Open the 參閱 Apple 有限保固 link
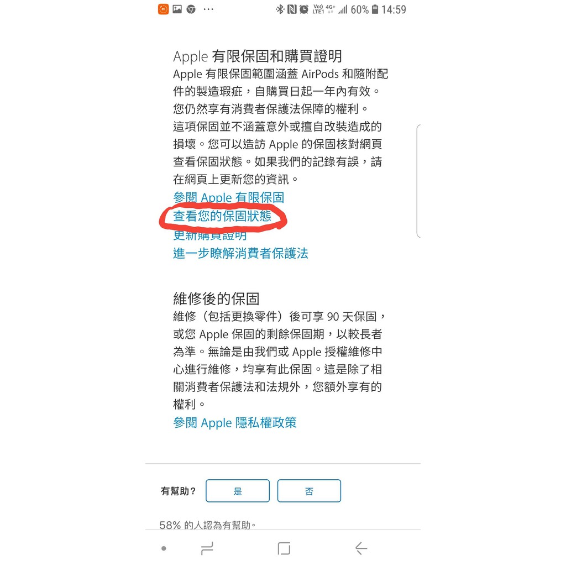Image resolution: width=566 pixels, height=566 pixels. (x=228, y=197)
